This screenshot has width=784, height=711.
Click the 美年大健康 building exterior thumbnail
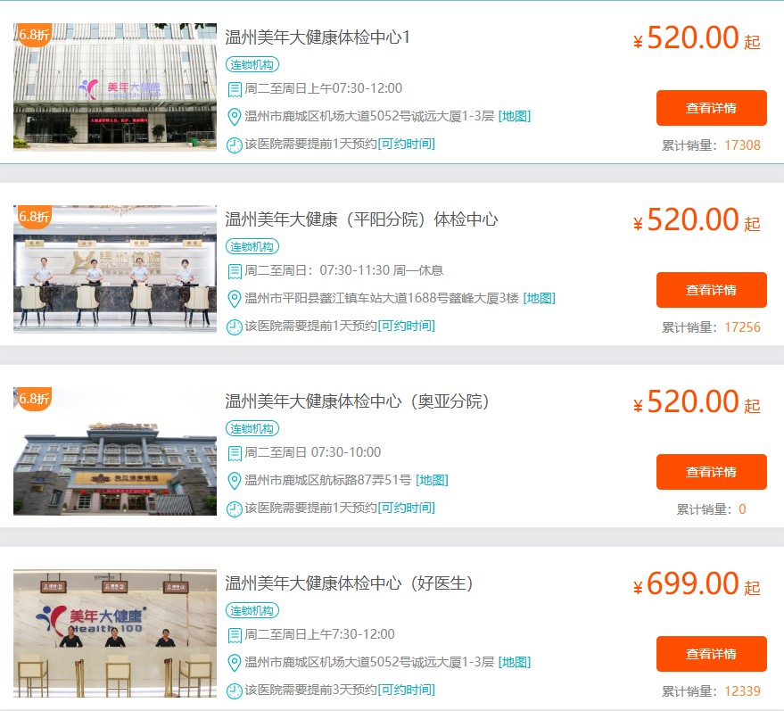[115, 87]
